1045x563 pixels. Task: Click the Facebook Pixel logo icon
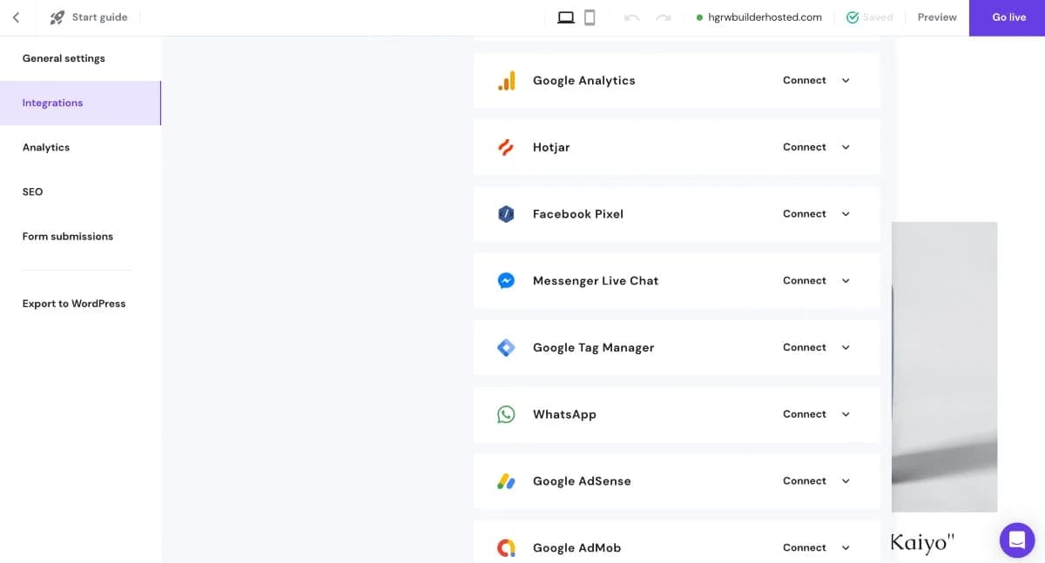click(506, 214)
